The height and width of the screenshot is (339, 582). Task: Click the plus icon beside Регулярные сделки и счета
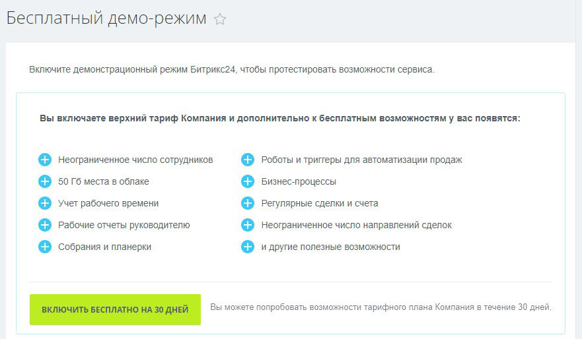click(248, 203)
